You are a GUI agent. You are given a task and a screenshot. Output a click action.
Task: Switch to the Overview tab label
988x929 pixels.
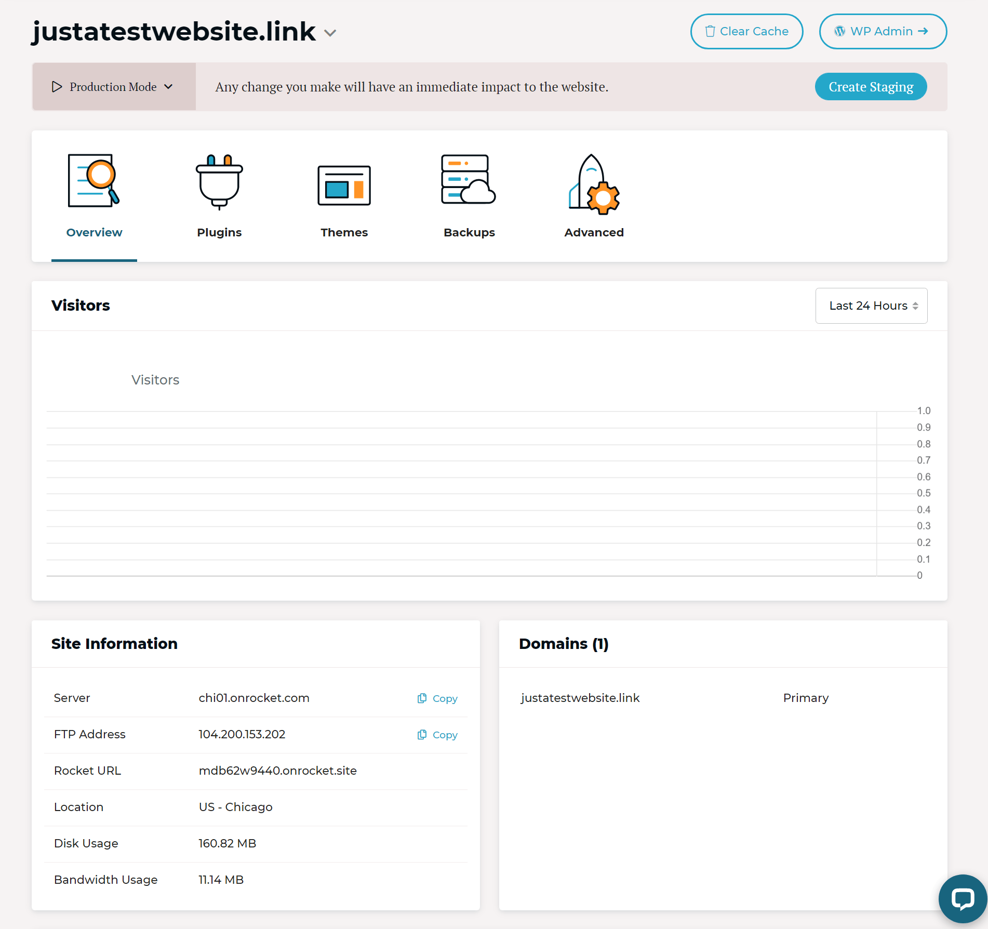coord(94,232)
